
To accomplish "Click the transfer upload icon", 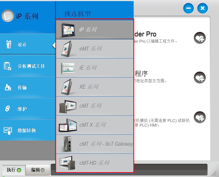I will point(8,87).
